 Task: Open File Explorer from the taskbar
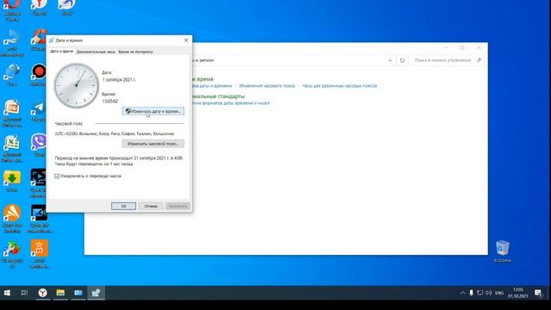click(x=60, y=293)
